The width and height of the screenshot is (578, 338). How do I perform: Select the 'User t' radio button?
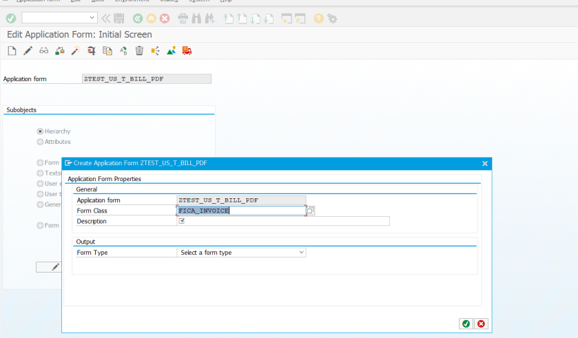[40, 194]
